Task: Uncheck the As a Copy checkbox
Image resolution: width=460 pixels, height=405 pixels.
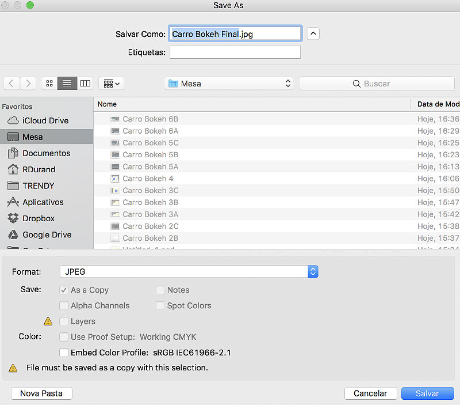Action: (64, 290)
